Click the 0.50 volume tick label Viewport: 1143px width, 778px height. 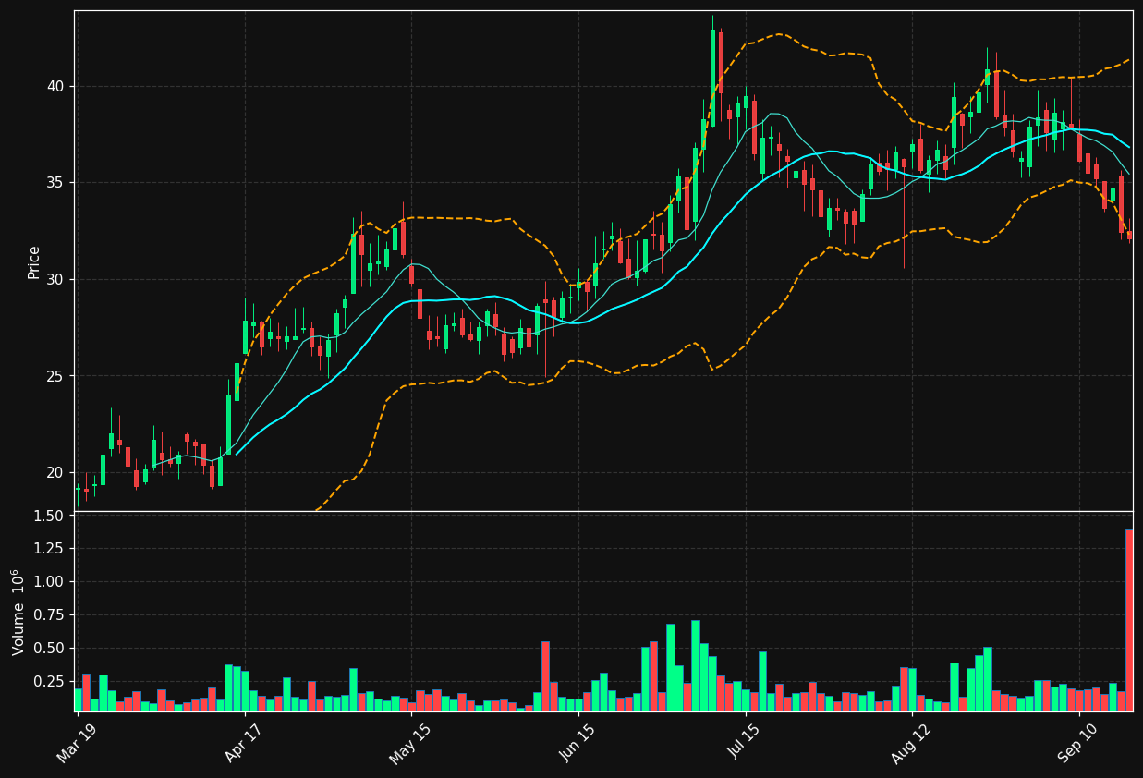51,649
